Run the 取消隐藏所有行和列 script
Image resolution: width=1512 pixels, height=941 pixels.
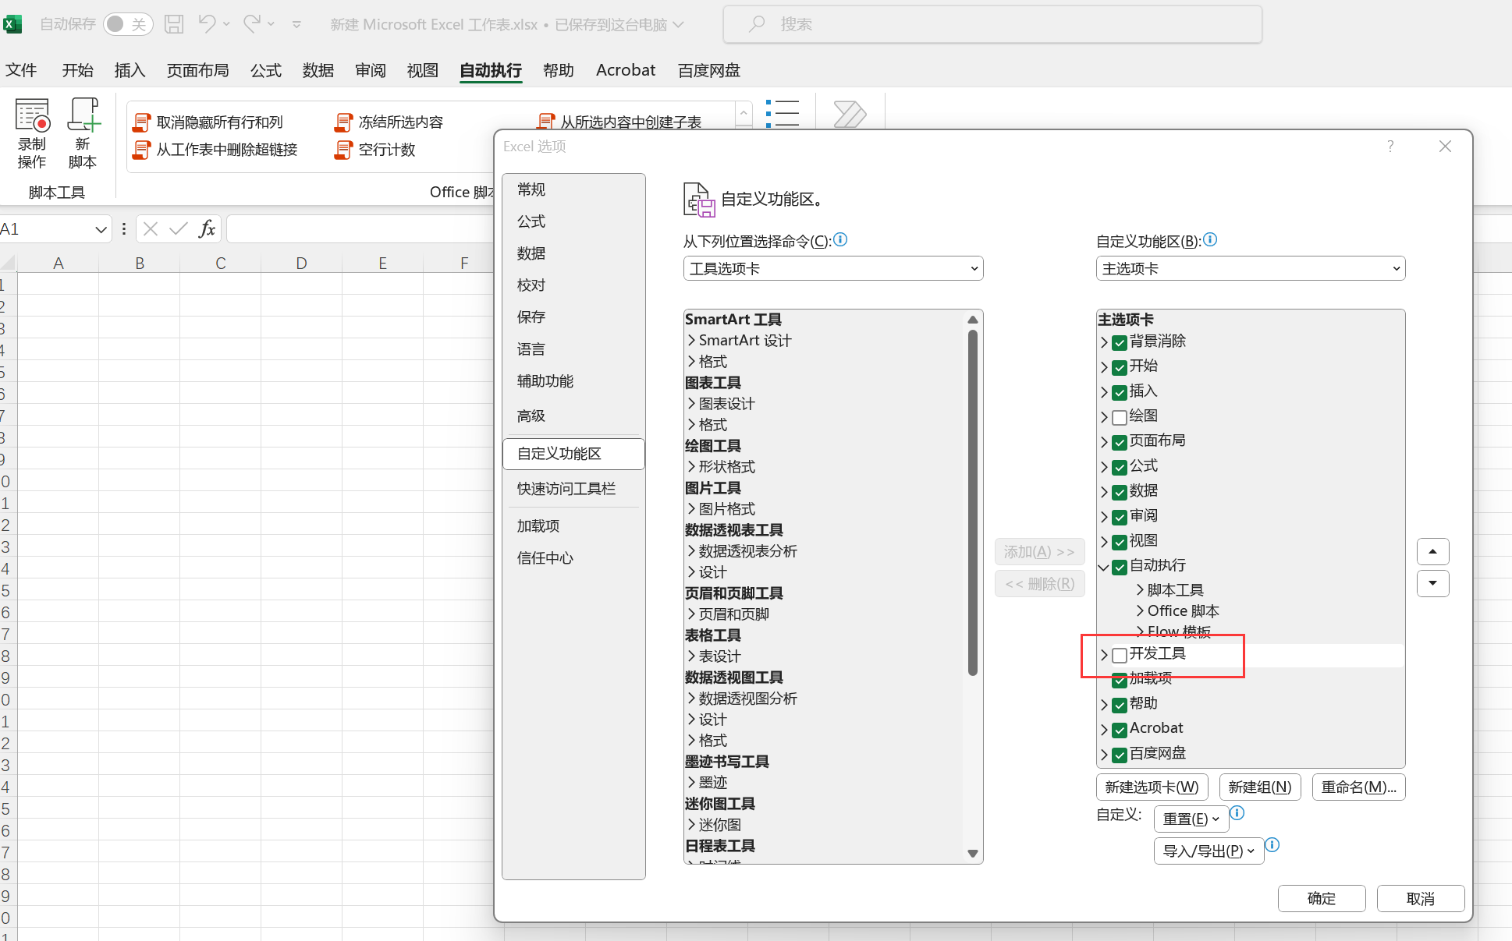click(x=208, y=122)
